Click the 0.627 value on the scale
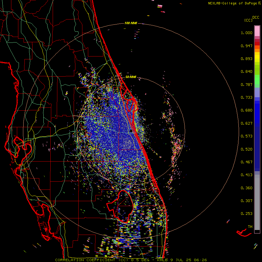Viewport: 262px width, 262px height. tap(247, 123)
